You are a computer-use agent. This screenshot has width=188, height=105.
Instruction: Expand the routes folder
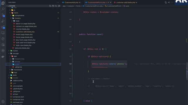coord(15,51)
